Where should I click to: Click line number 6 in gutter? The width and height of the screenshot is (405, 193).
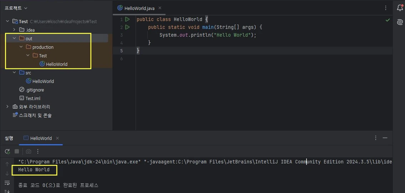coord(121,59)
